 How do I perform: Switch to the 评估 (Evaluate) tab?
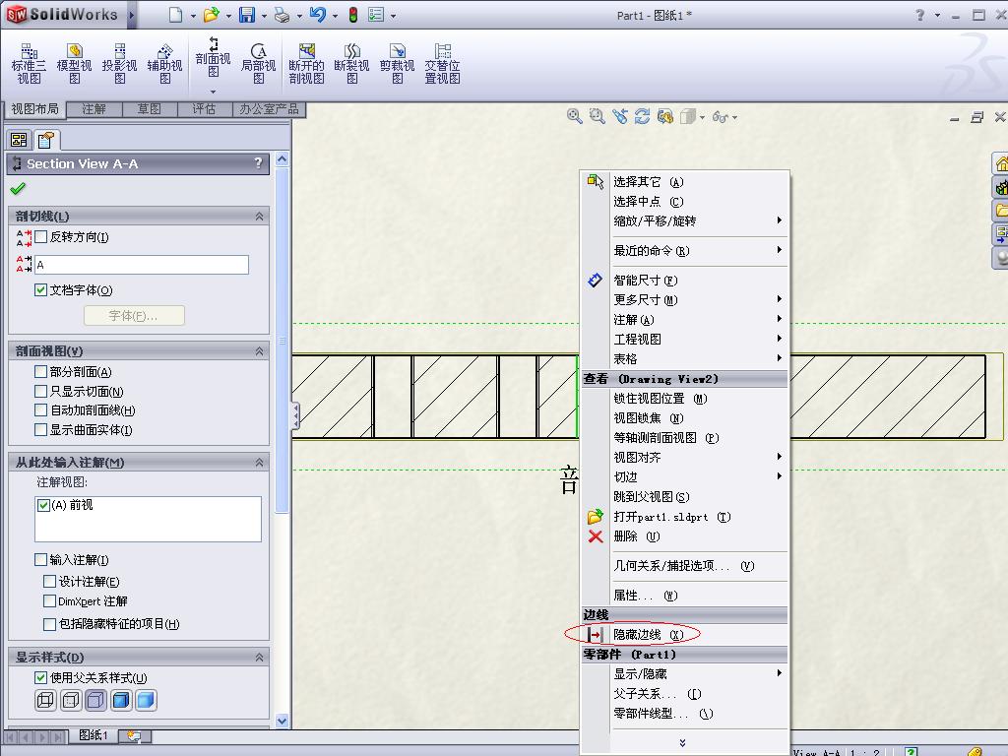[205, 109]
